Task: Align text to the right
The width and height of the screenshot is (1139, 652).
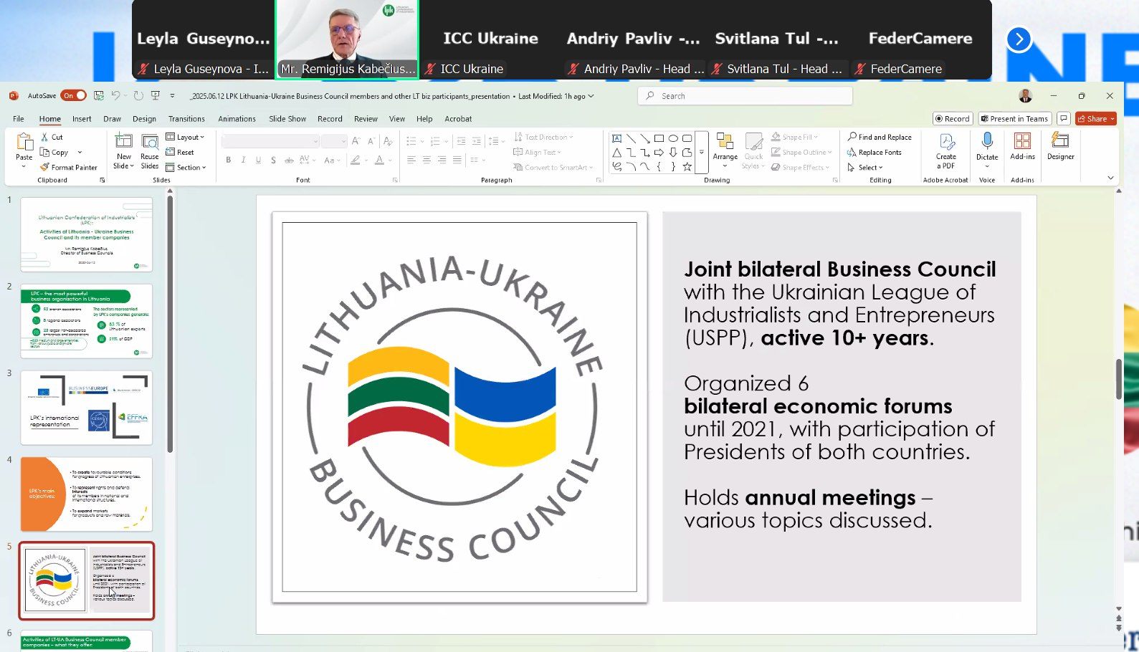Action: pyautogui.click(x=442, y=160)
